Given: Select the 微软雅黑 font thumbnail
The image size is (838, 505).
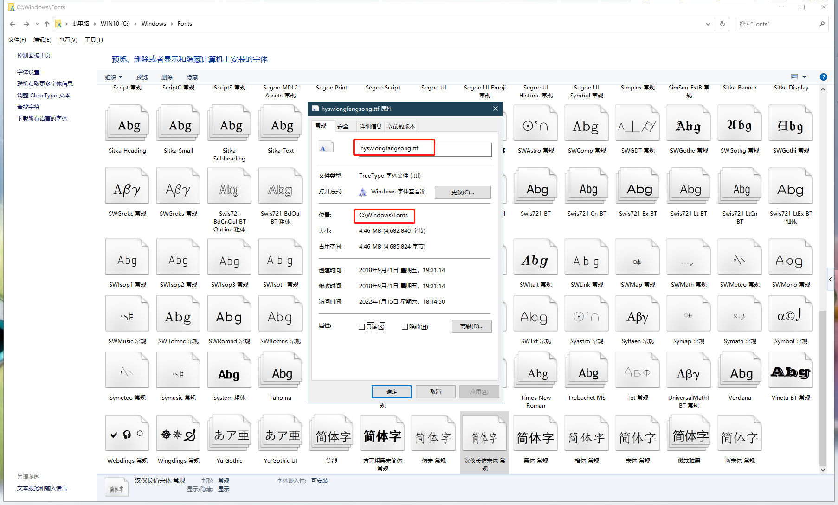Looking at the screenshot, I should click(689, 433).
